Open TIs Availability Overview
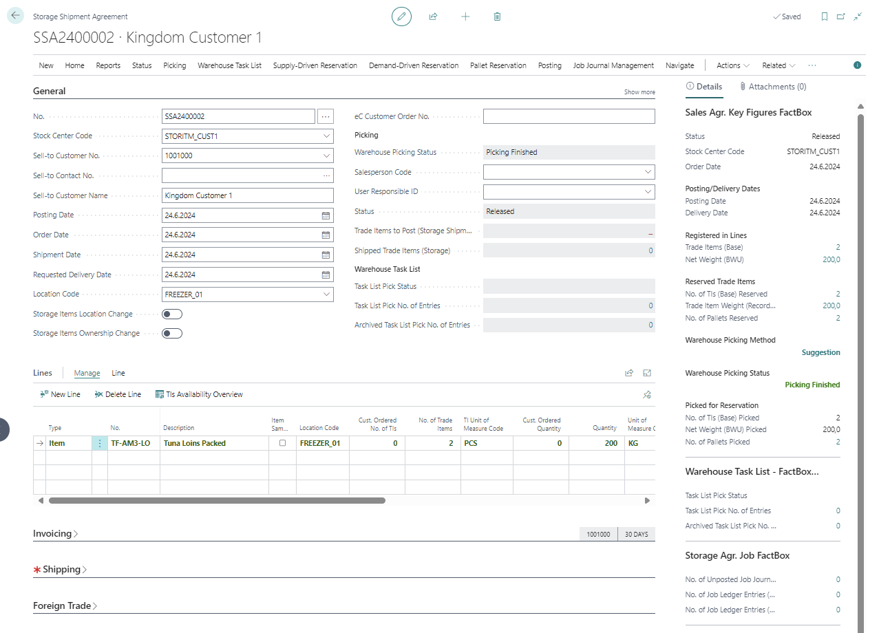 tap(199, 394)
